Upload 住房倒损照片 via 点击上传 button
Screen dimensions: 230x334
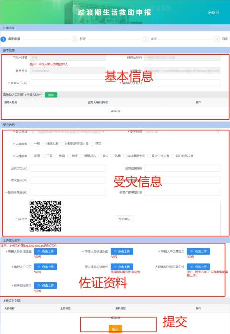pos(46,285)
